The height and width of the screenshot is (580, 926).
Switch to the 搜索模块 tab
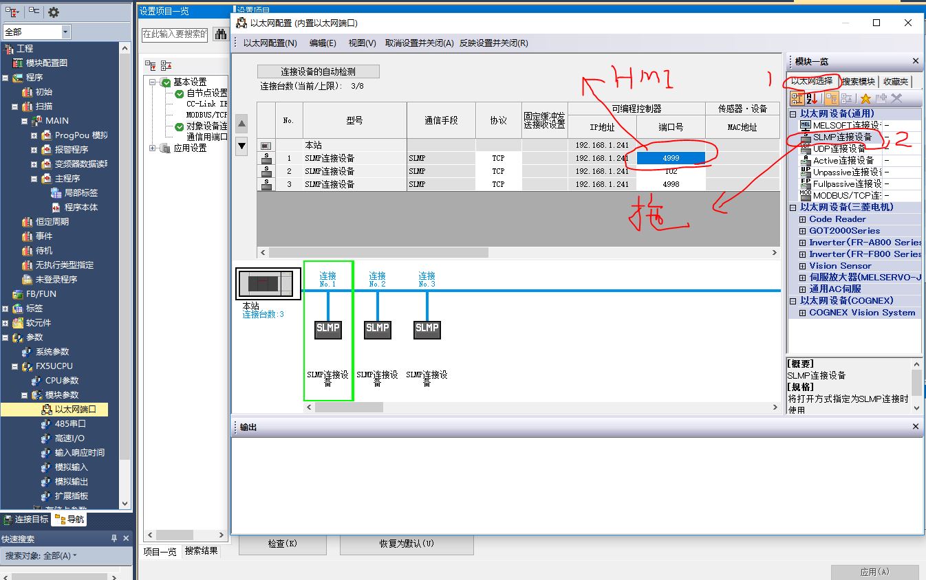(x=858, y=81)
